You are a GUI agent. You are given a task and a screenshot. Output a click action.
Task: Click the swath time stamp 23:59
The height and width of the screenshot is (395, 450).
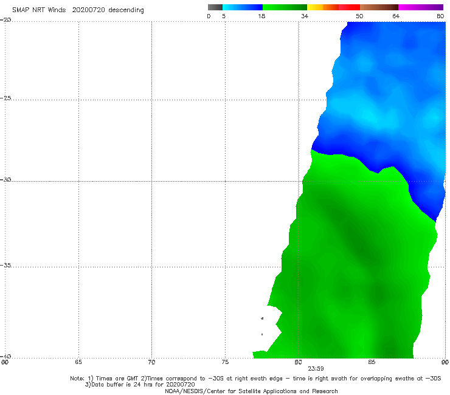[316, 369]
